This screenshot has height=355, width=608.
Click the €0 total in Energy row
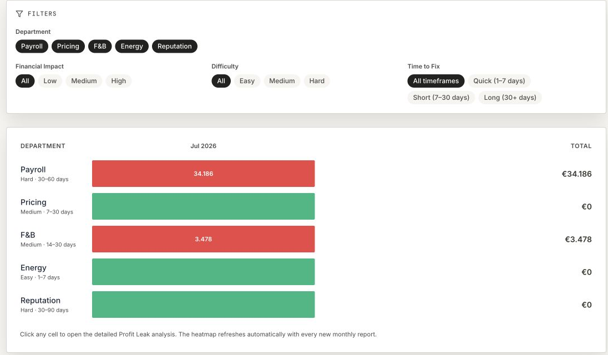pos(587,272)
